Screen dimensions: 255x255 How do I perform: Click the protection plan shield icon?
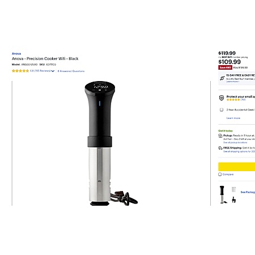(x=222, y=98)
